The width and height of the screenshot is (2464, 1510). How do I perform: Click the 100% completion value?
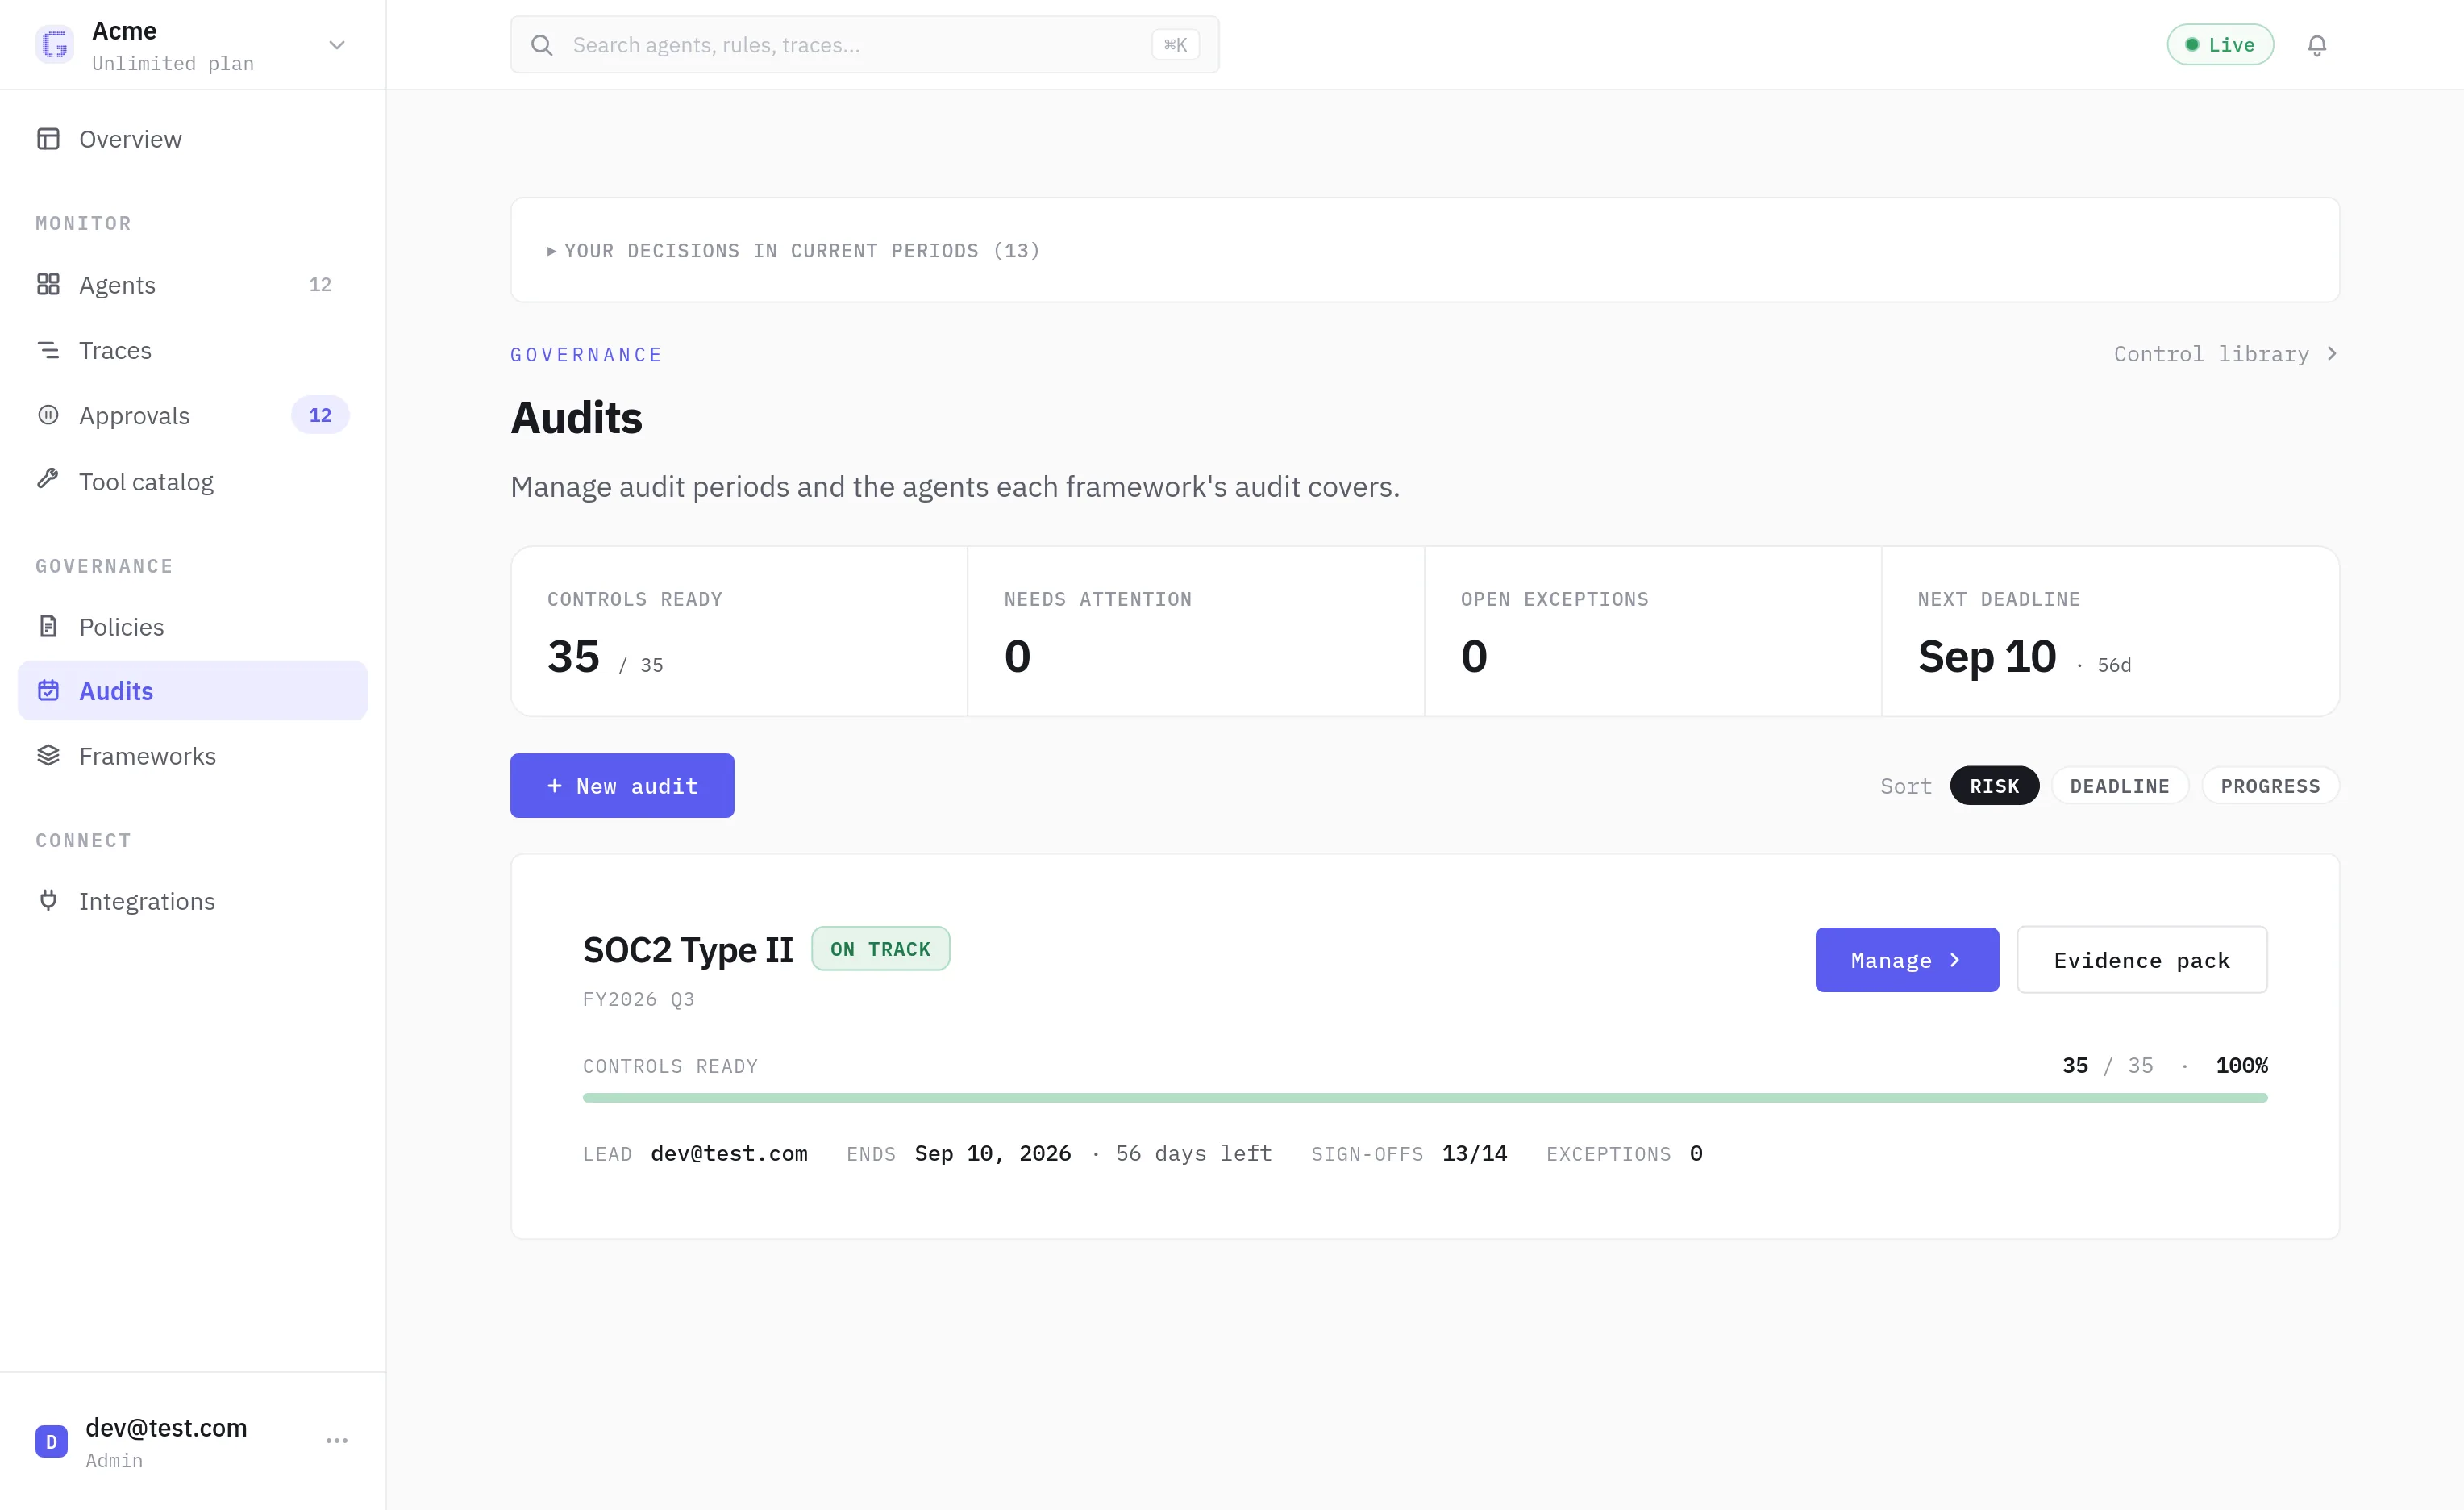click(x=2241, y=1066)
